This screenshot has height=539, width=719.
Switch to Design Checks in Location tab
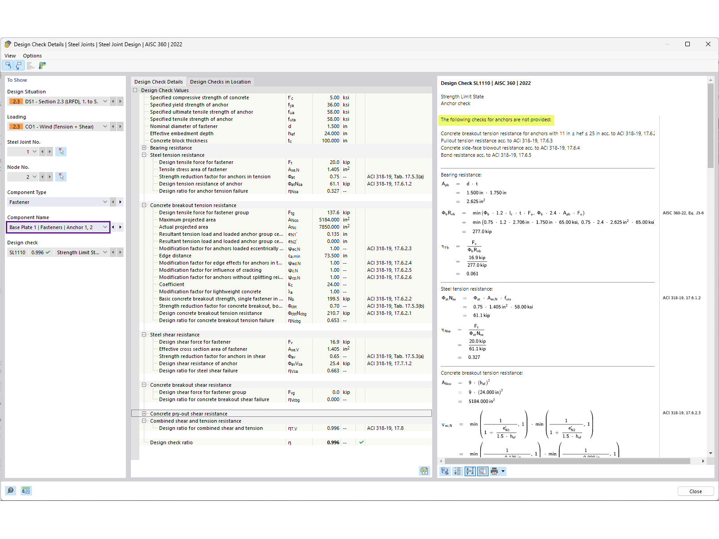(221, 81)
